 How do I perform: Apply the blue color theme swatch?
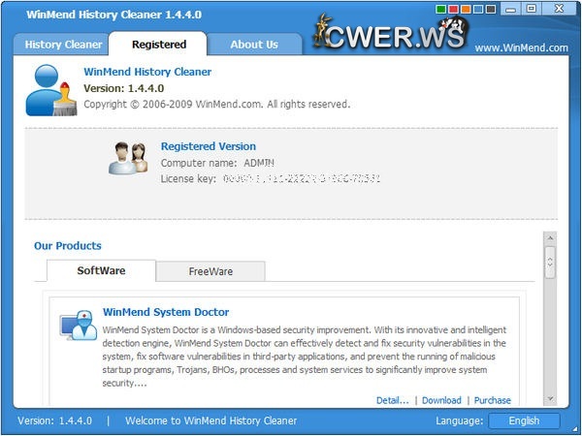478,10
